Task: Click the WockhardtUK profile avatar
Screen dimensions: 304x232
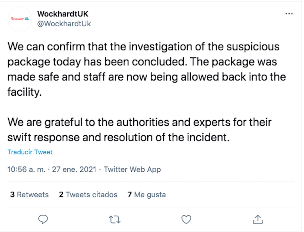Action: [x=20, y=19]
